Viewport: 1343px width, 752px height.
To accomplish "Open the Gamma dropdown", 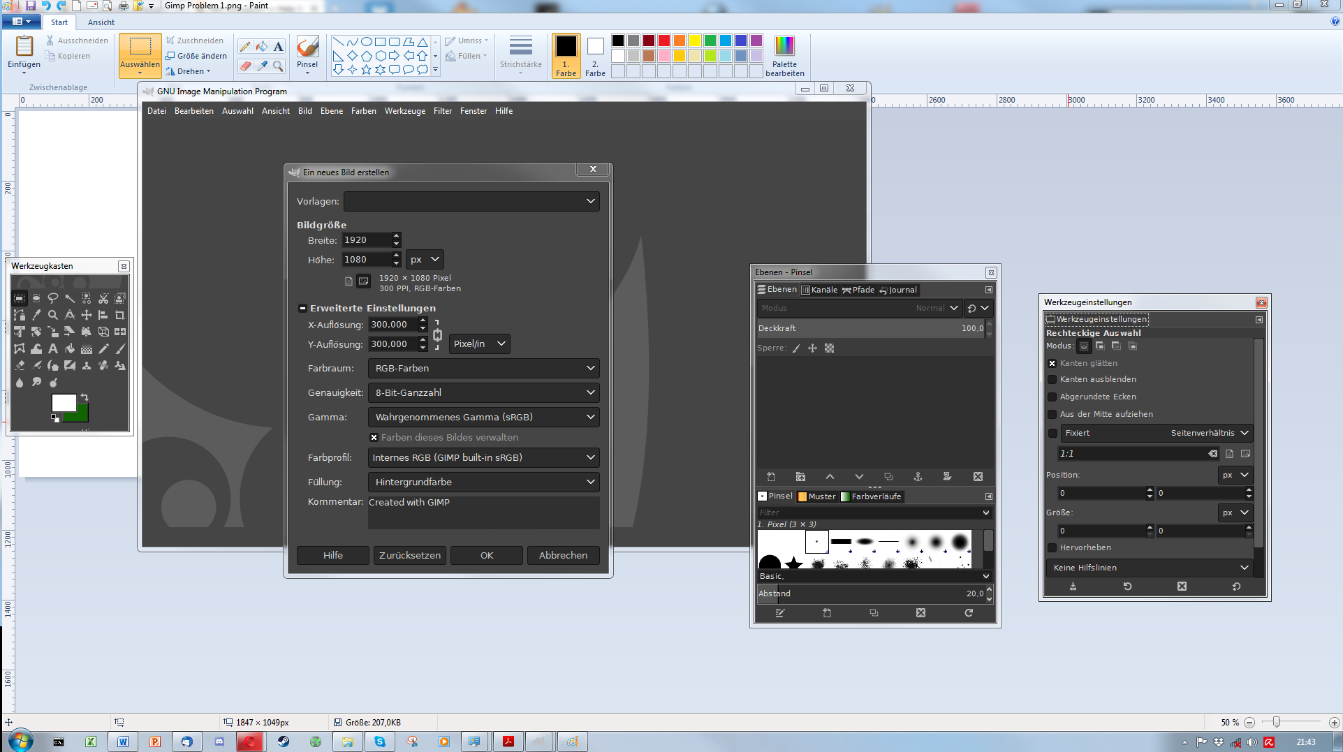I will coord(483,417).
